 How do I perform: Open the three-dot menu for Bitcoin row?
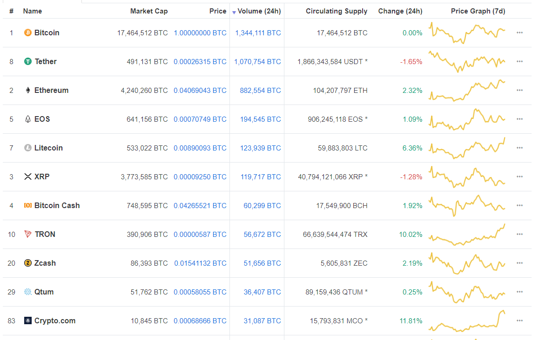[x=519, y=33]
